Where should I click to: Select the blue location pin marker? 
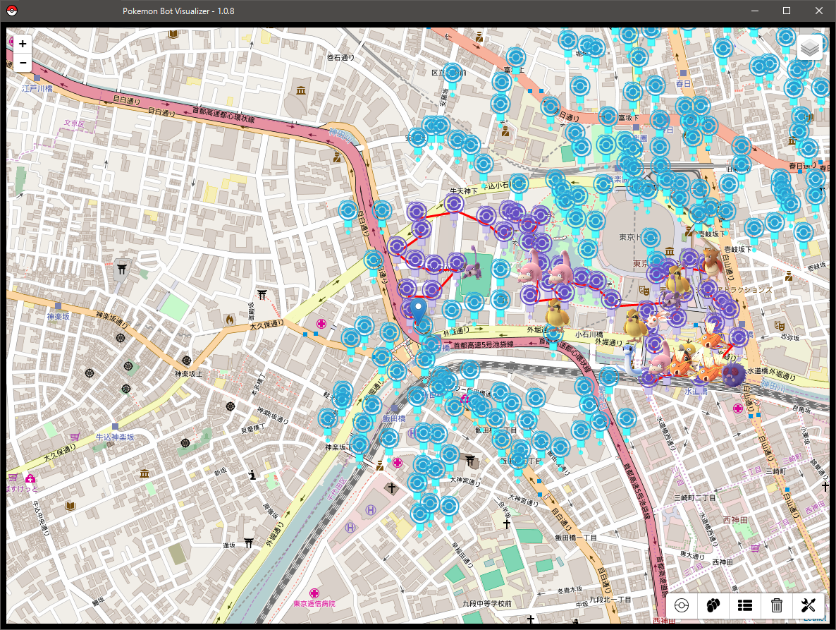[419, 311]
